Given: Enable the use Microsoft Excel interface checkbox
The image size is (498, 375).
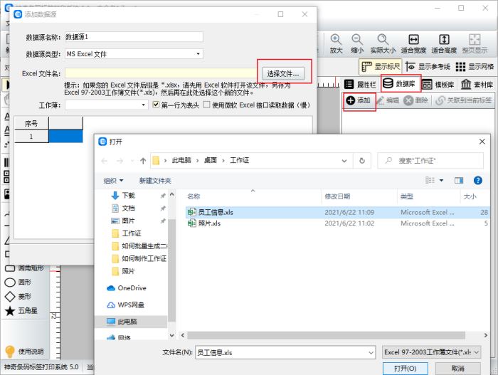Looking at the screenshot, I should [x=206, y=105].
